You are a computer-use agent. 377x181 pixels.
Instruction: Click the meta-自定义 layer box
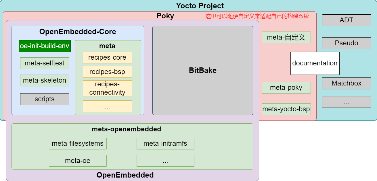tap(286, 37)
